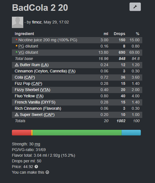Click the warning icon beside Super Sweet

[17, 115]
